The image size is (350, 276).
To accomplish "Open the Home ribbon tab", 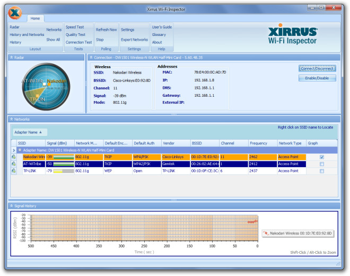I will tap(35, 19).
